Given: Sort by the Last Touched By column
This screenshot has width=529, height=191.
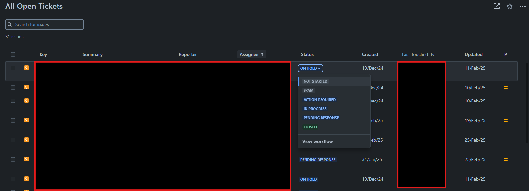Looking at the screenshot, I should click(x=418, y=54).
